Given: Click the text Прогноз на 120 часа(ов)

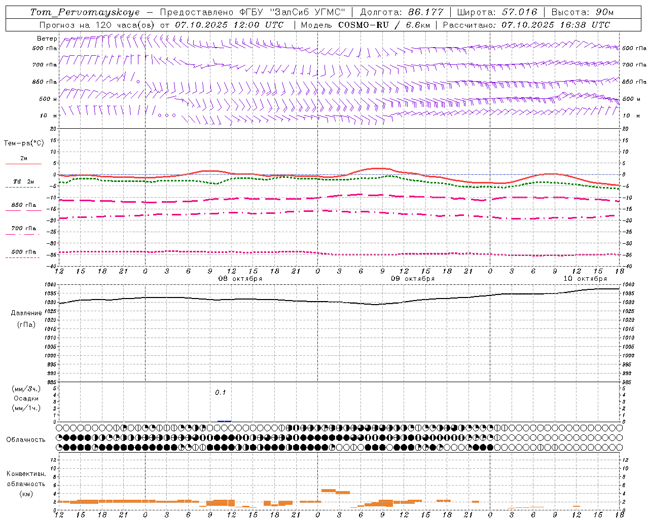Looking at the screenshot, I should pos(97,25).
